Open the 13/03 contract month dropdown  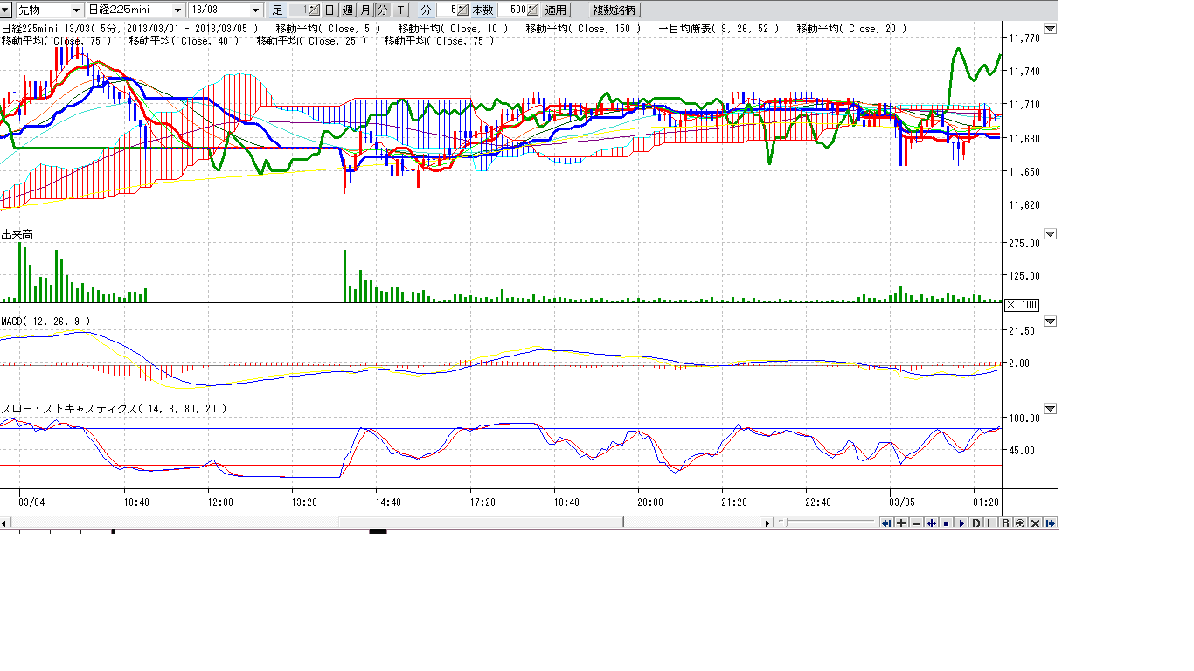click(x=255, y=10)
